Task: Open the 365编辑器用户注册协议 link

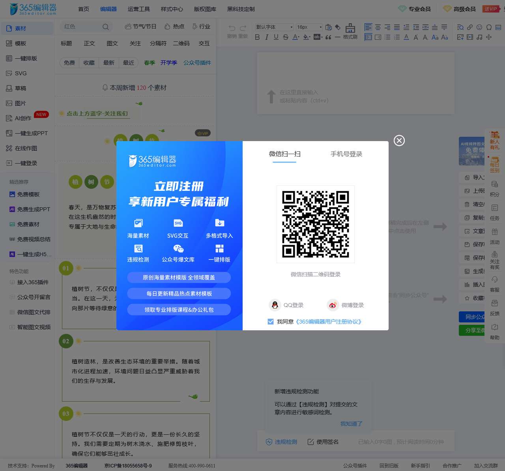Action: click(329, 322)
